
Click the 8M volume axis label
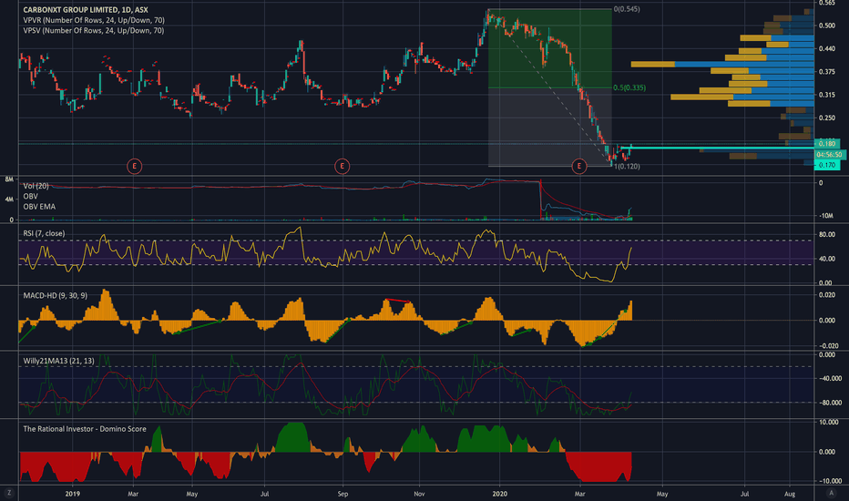(9, 179)
